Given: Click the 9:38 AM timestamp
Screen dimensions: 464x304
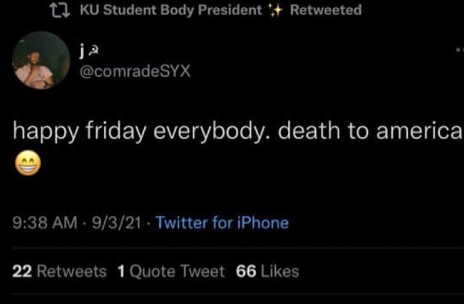Looking at the screenshot, I should coord(45,223).
